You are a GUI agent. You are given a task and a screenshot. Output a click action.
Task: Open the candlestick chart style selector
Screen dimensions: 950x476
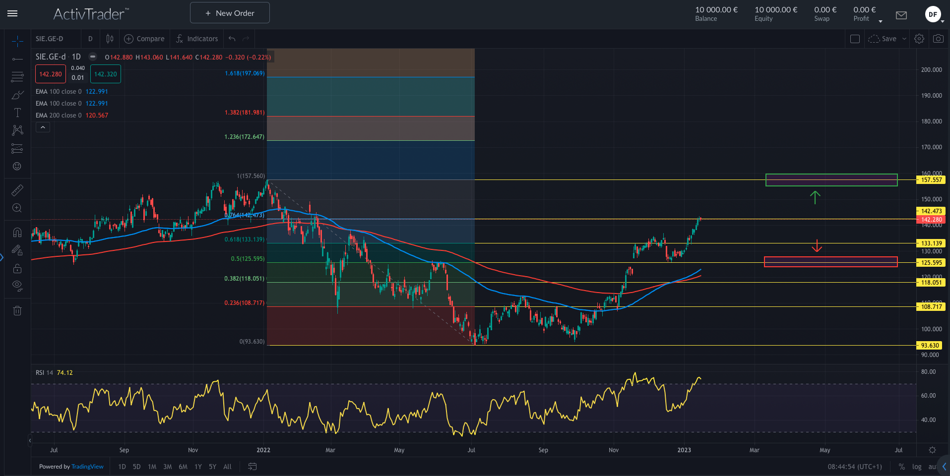coord(110,39)
